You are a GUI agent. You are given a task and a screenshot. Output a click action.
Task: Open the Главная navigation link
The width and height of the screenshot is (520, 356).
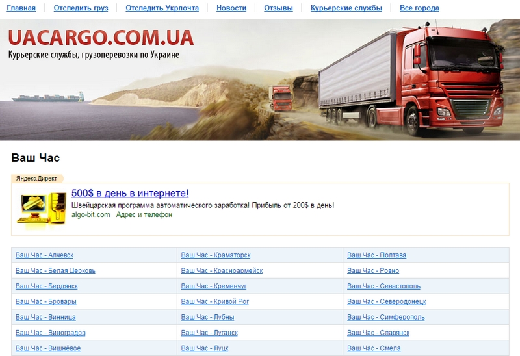pyautogui.click(x=21, y=8)
